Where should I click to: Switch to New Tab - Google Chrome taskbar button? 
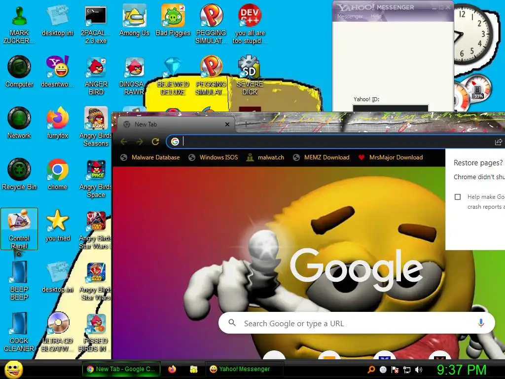[121, 369]
